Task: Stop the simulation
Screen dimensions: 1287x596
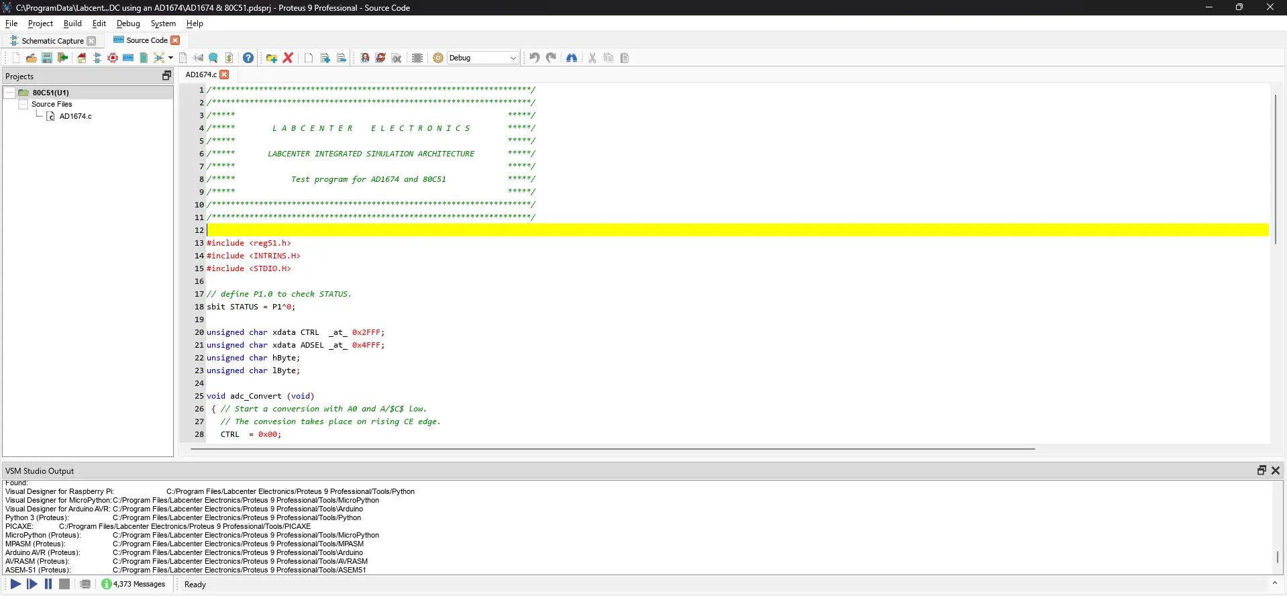Action: 64,584
